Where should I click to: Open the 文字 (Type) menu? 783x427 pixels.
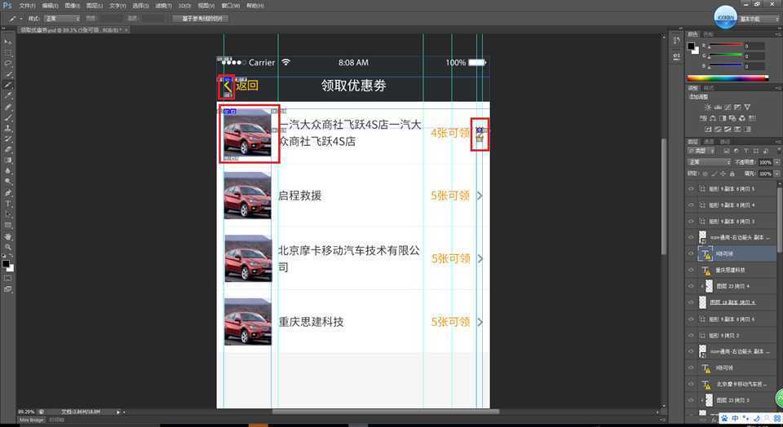[x=117, y=6]
